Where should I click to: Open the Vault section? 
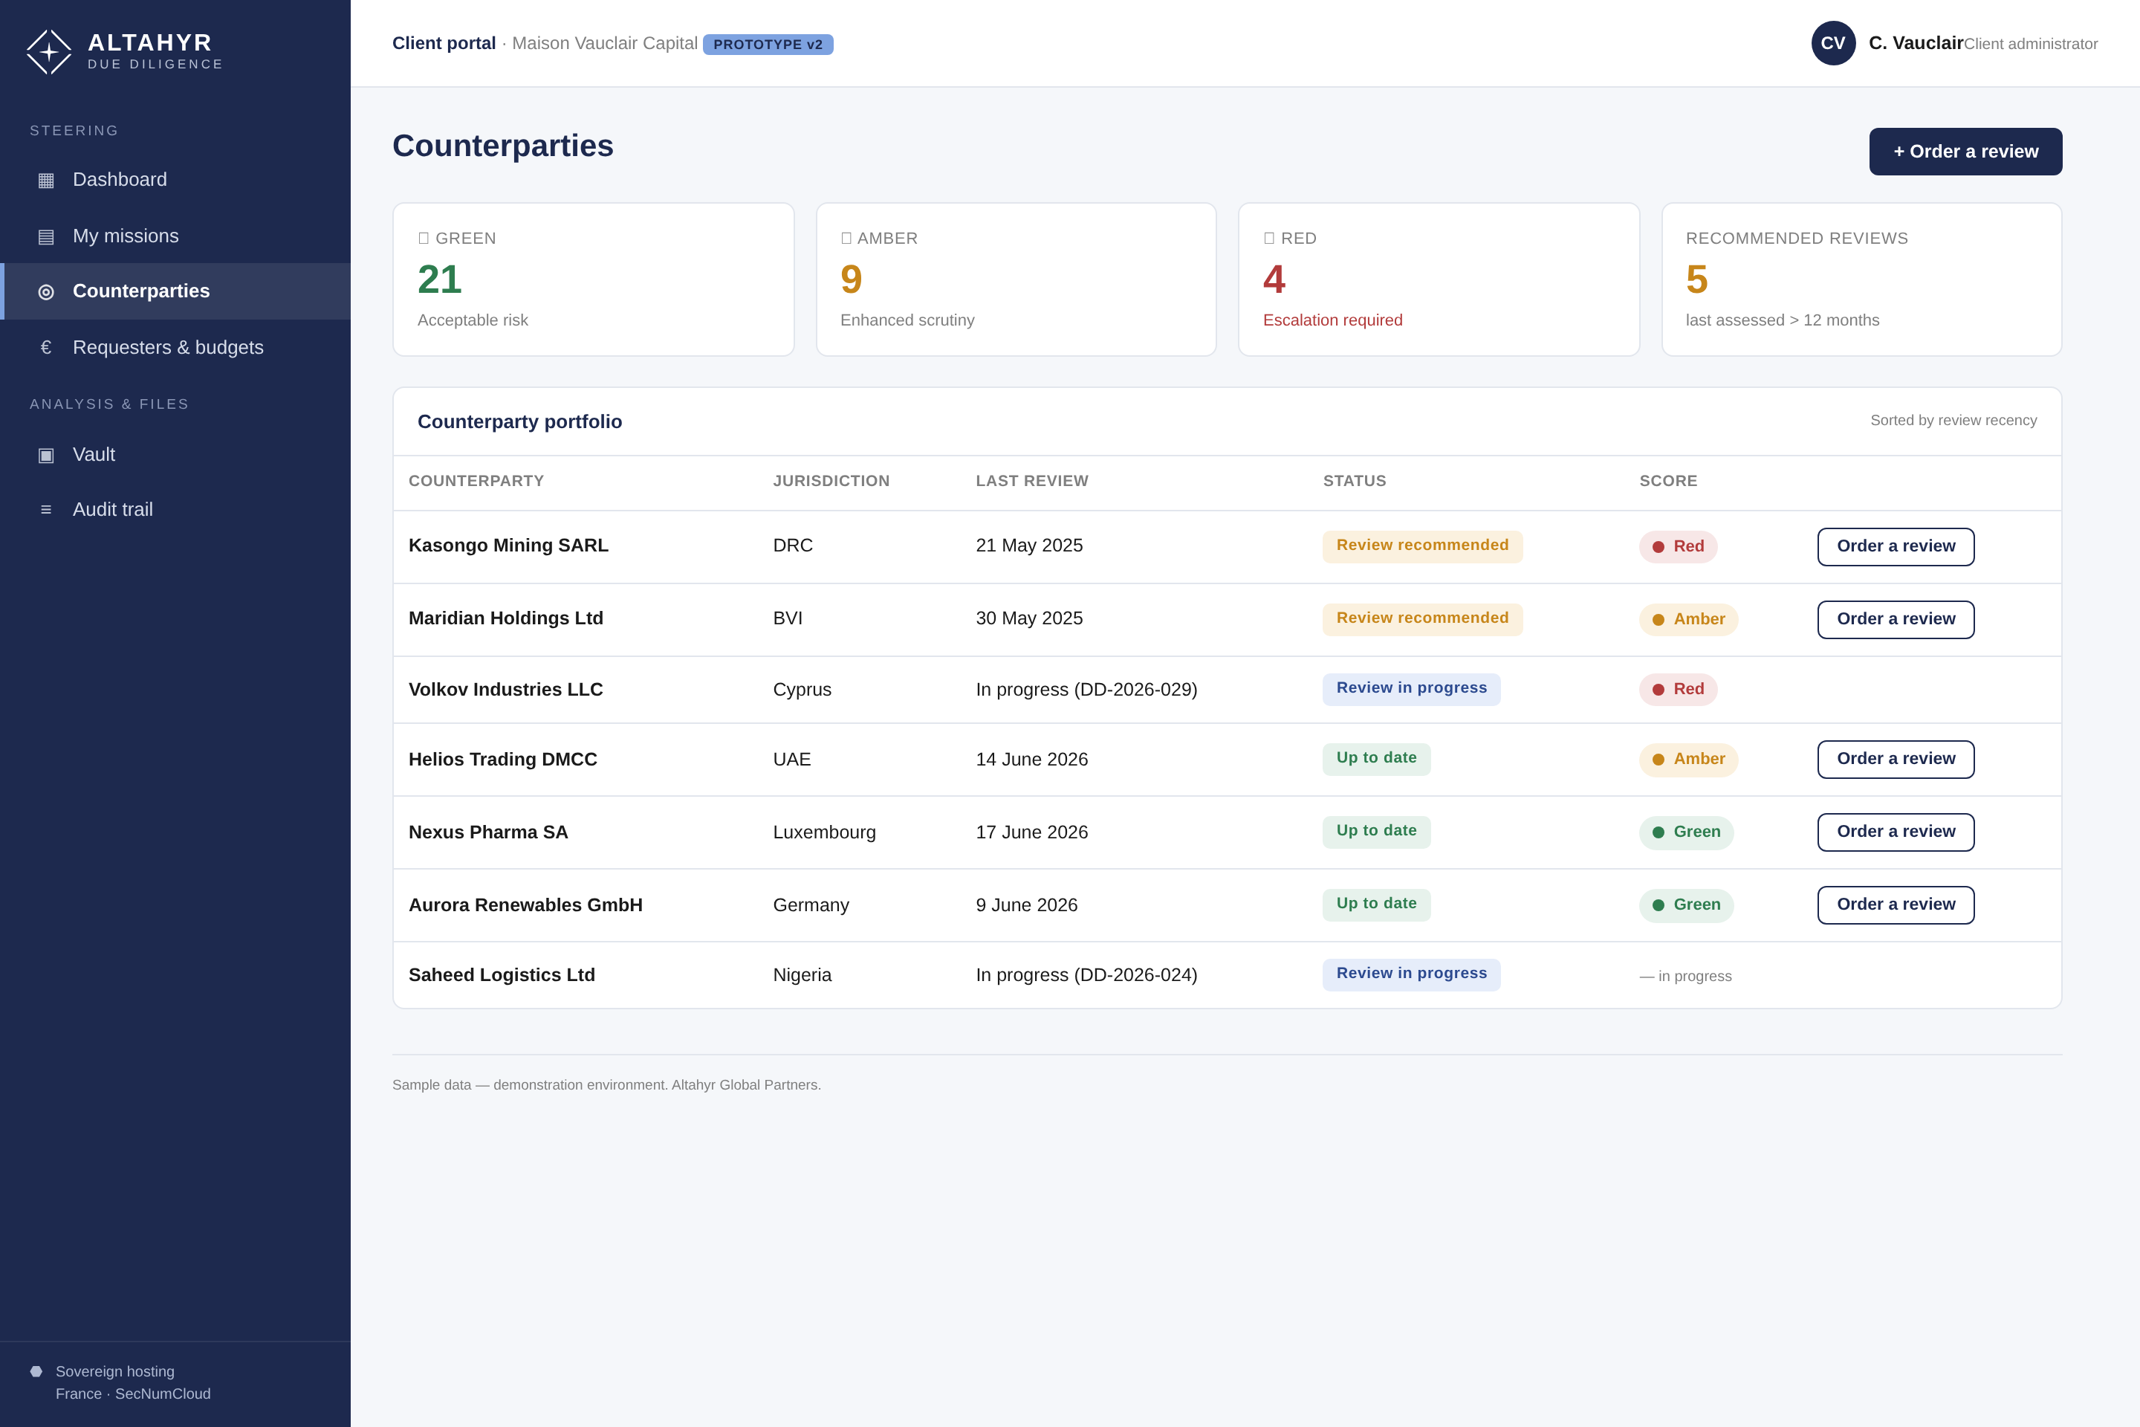pyautogui.click(x=175, y=454)
